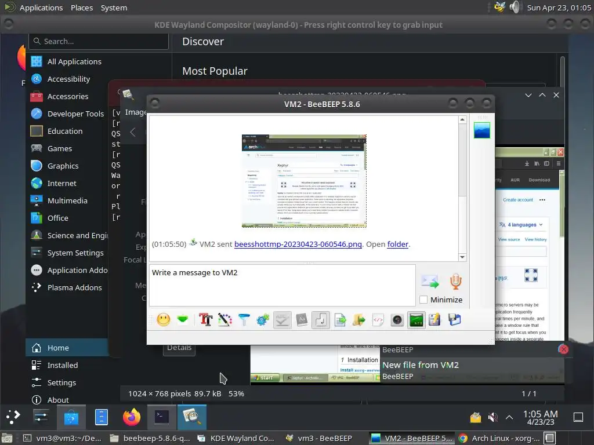Screen dimensions: 594x445
Task: Click the code snippet </> icon
Action: 378,320
